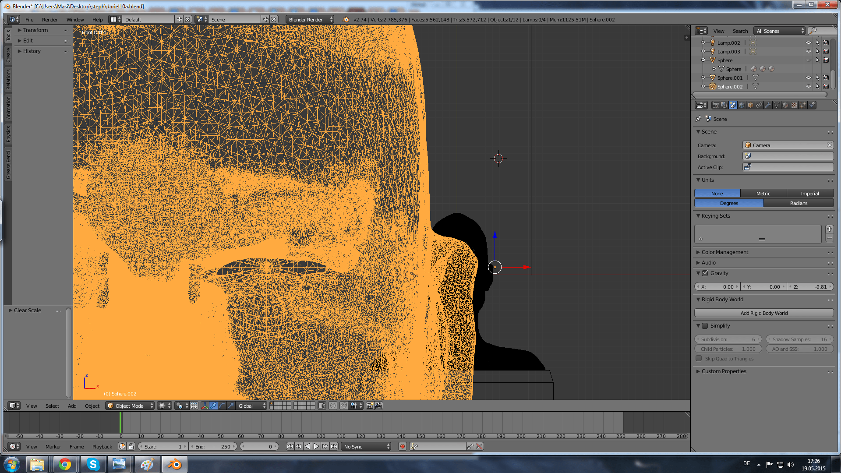Open the Texture checkerboard properties tab
Screen dimensions: 841x473
pos(794,105)
